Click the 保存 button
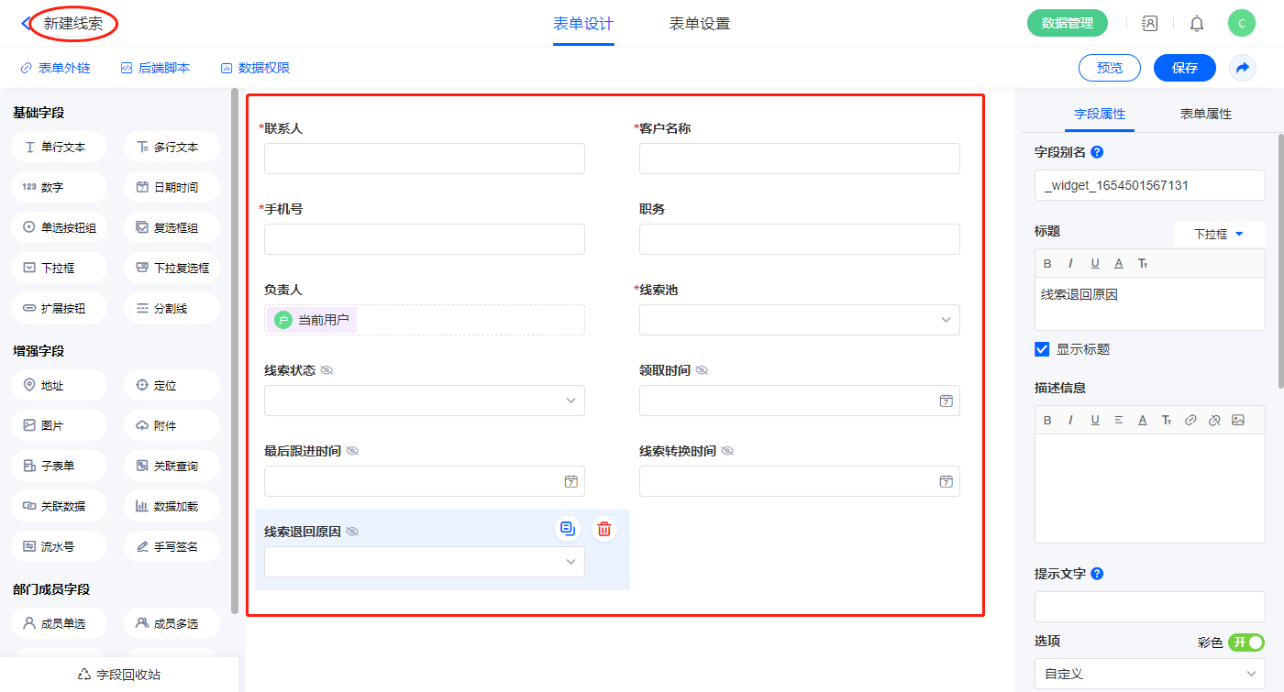 (1184, 68)
